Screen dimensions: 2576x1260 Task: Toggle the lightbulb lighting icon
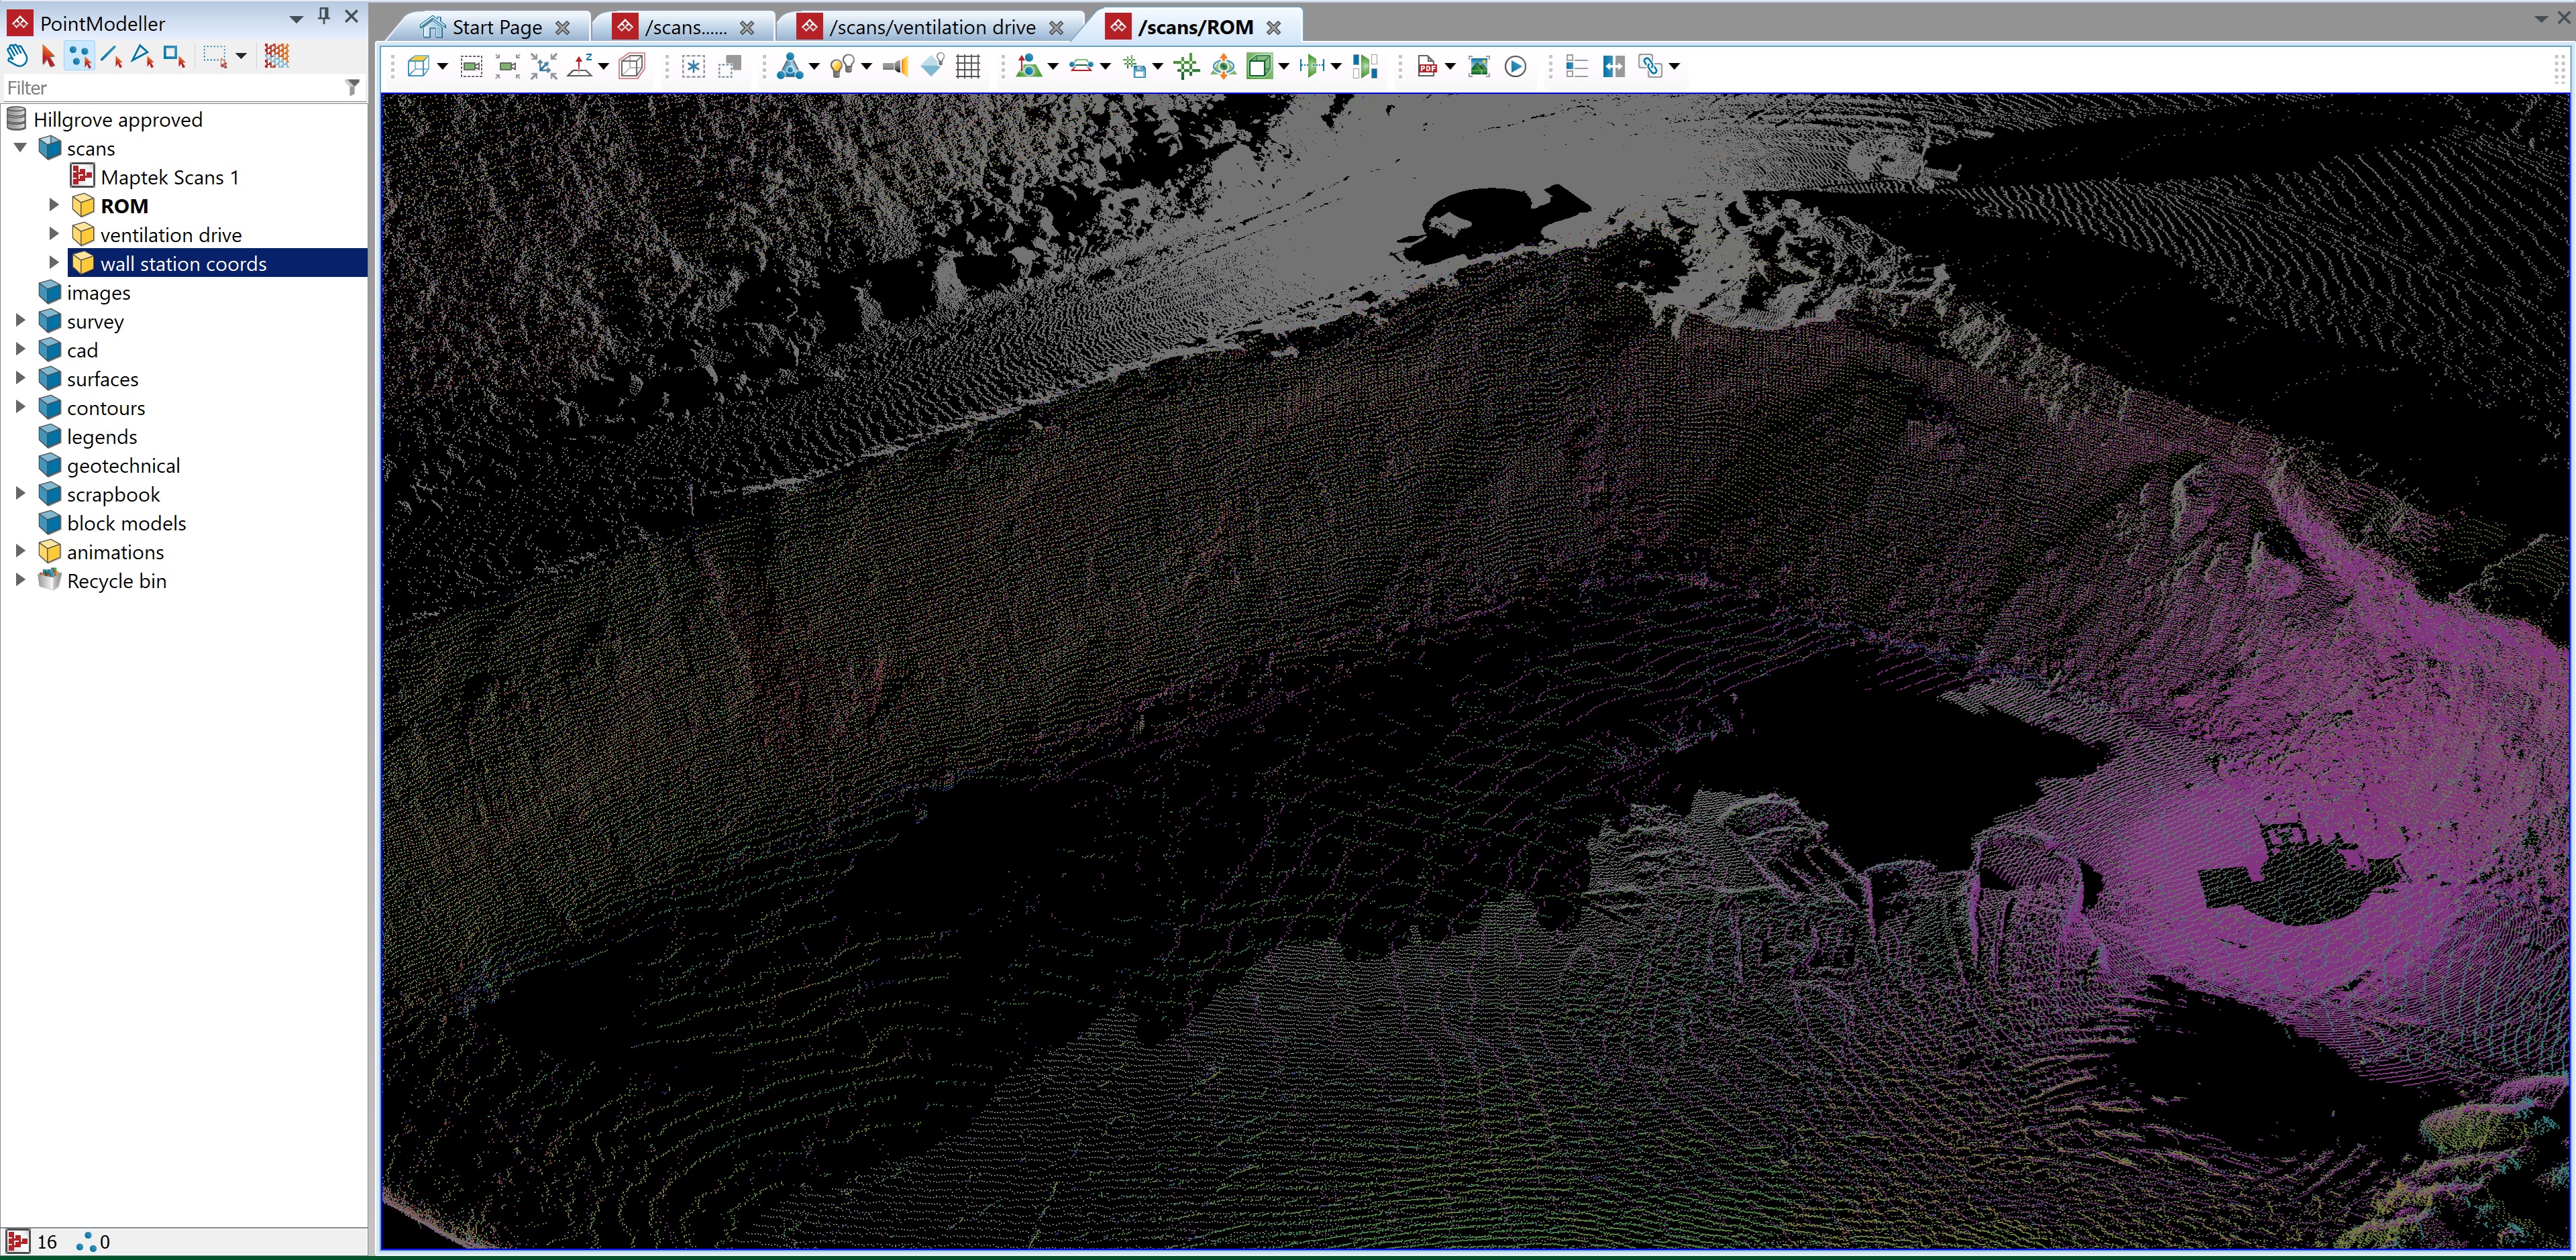842,67
